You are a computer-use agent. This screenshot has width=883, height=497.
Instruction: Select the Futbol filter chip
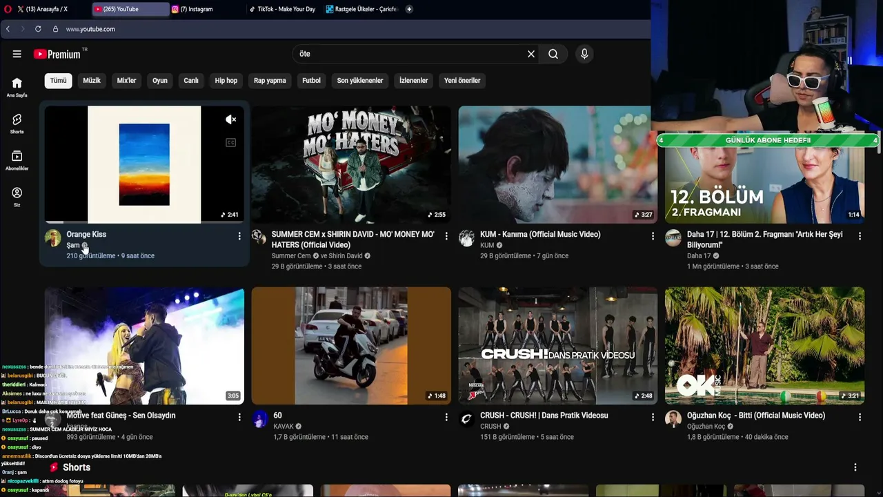click(x=311, y=81)
